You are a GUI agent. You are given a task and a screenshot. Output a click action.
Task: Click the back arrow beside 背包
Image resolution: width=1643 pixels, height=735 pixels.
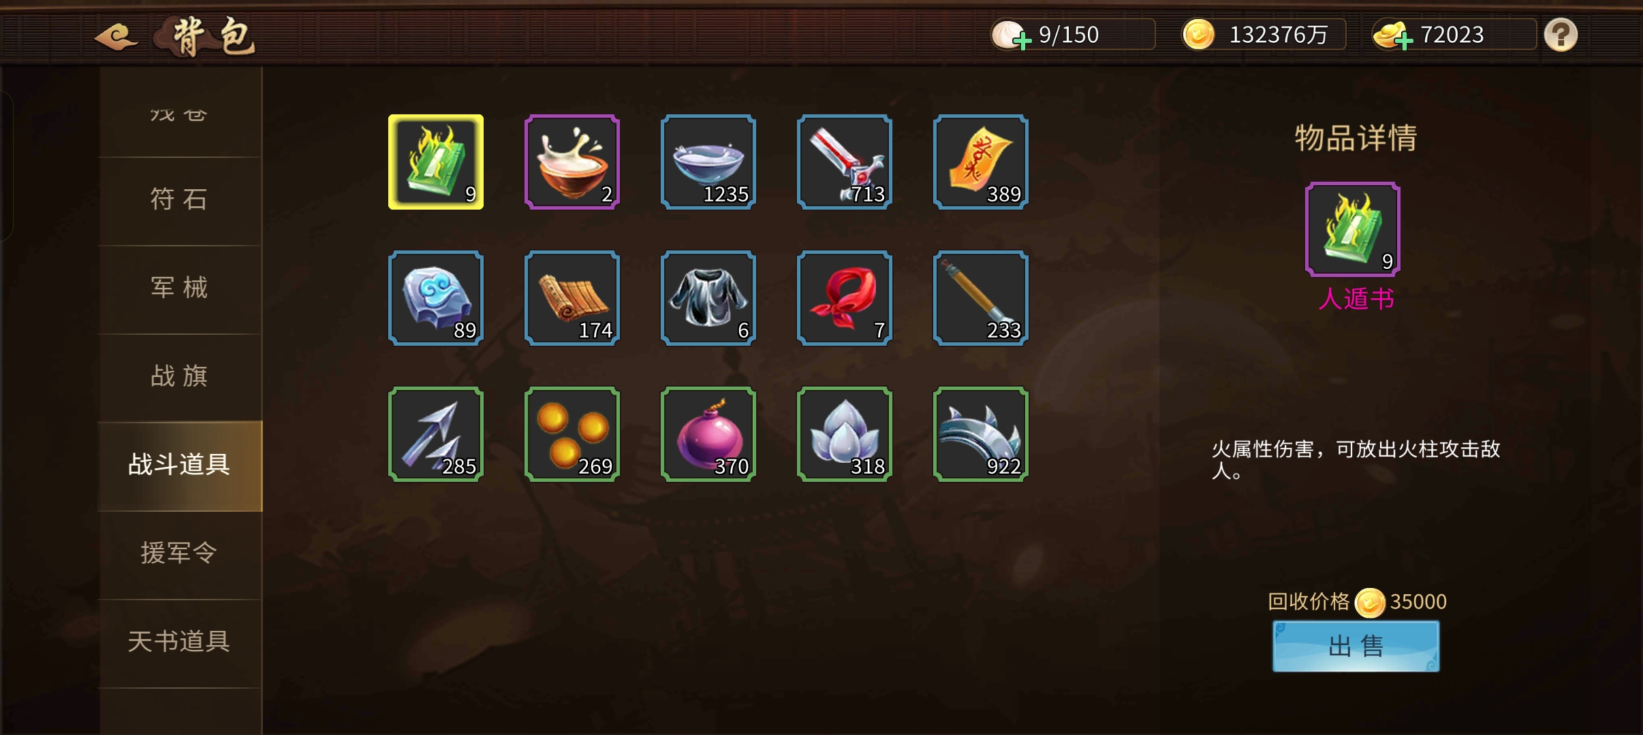tap(116, 36)
